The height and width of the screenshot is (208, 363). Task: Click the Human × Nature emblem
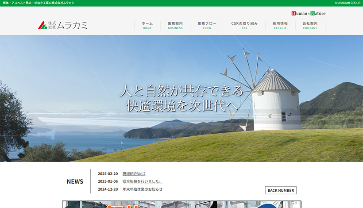coord(308,13)
